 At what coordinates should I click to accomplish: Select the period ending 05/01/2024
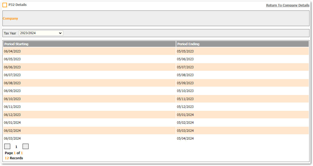click(x=185, y=115)
